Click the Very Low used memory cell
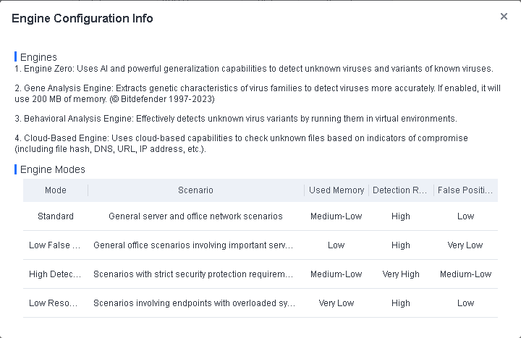 coord(336,303)
